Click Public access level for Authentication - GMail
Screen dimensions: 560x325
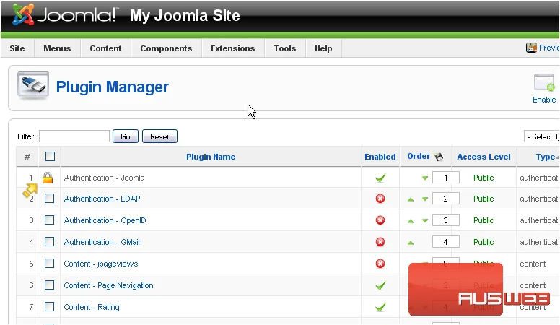click(484, 242)
